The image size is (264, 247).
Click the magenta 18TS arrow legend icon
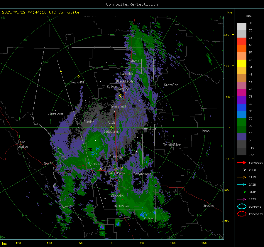tap(241, 199)
